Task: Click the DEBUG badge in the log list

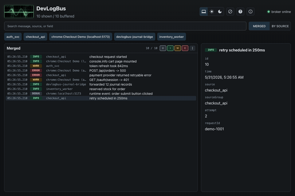Action: point(36,94)
